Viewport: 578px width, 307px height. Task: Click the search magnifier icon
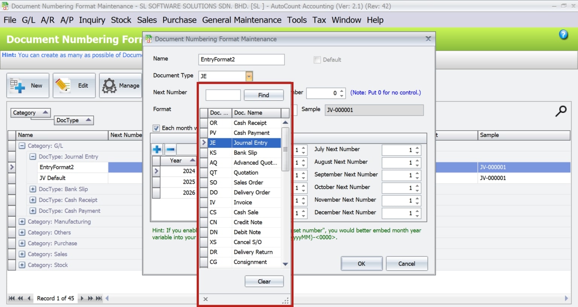tap(561, 111)
